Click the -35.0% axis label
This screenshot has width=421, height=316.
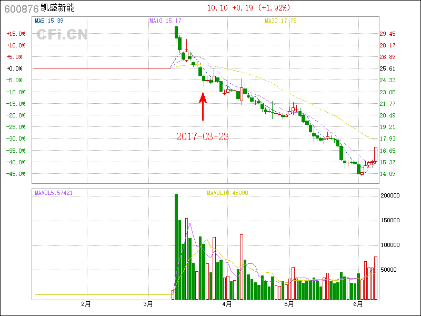tap(16, 151)
